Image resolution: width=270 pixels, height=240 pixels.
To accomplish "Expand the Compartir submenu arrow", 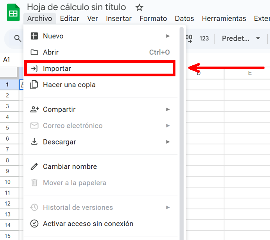I will [168, 110].
